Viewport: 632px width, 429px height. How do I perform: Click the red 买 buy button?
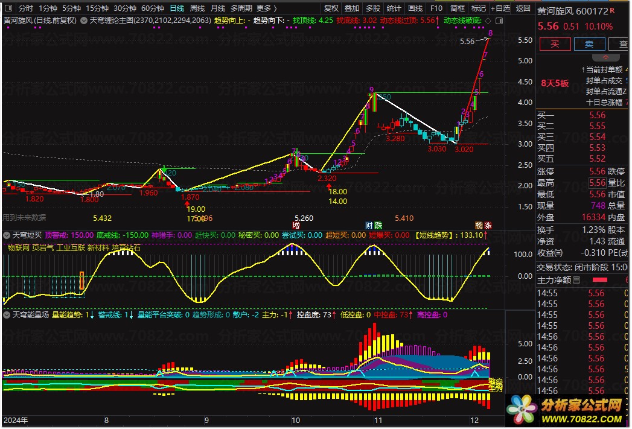pos(555,44)
